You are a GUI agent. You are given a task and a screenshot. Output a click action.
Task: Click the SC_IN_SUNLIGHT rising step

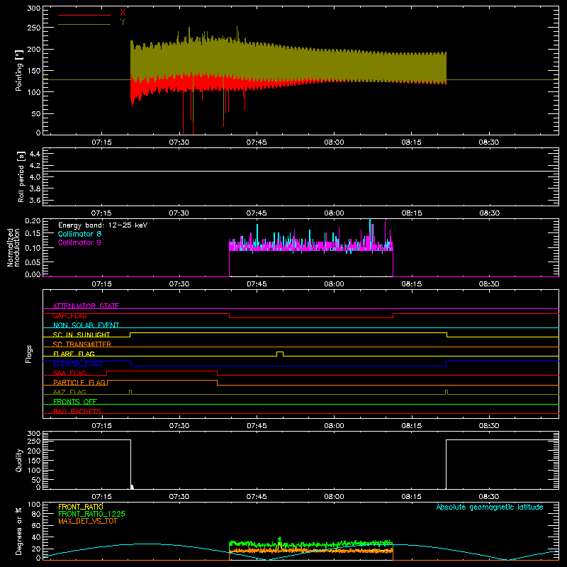pos(130,335)
